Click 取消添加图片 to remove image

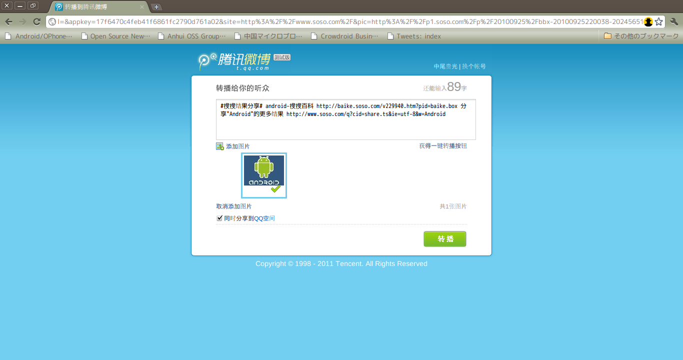[234, 206]
